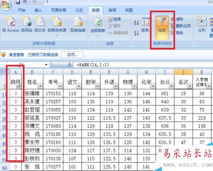Click the Undo icon in quick access toolbar
213x171 pixels.
(x=25, y=2)
